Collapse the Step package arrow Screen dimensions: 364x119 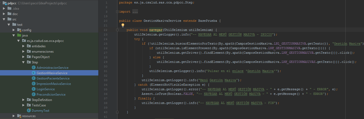pyautogui.click(x=23, y=62)
